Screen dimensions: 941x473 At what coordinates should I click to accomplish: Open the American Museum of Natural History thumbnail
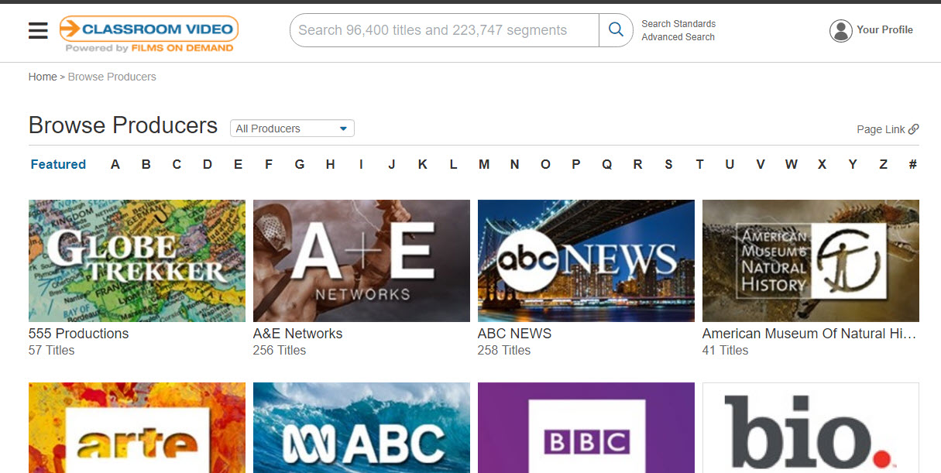point(811,261)
